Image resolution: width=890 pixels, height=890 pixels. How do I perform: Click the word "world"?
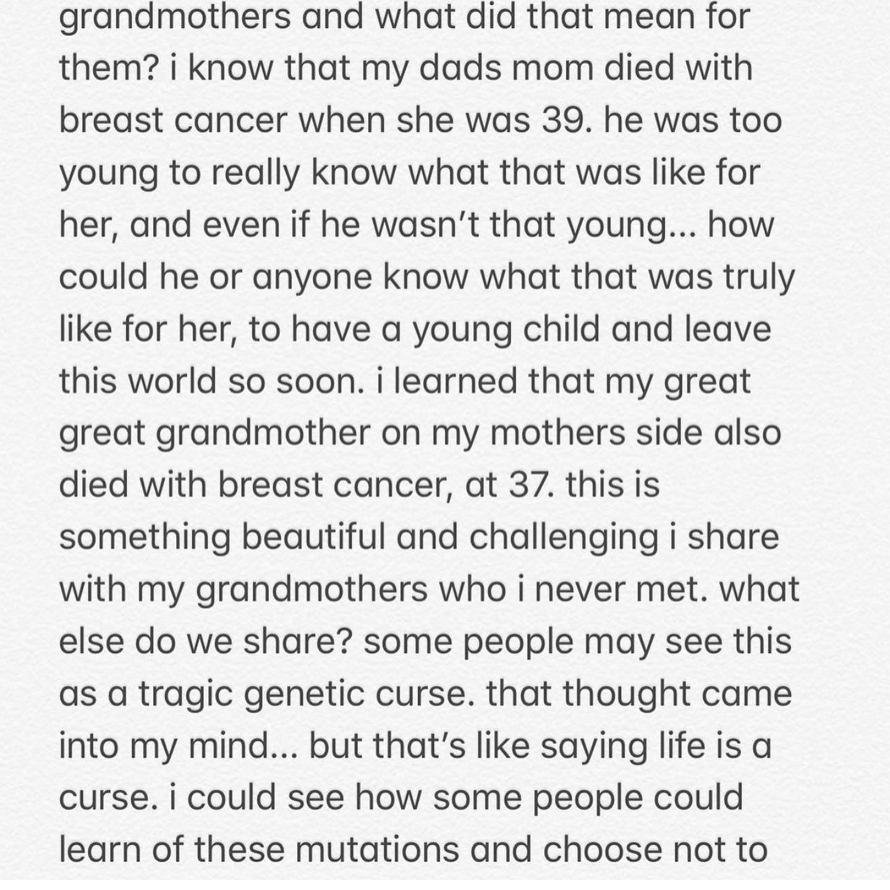171,381
